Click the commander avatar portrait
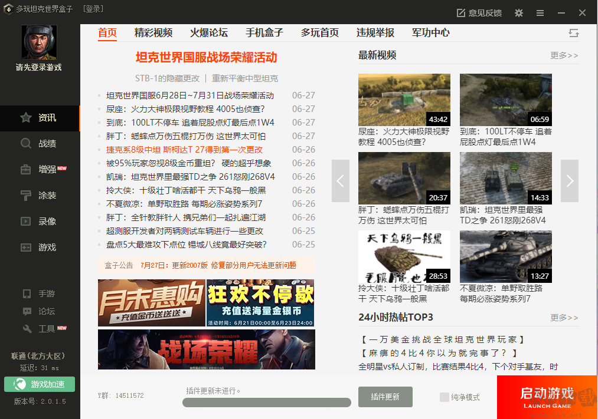Image resolution: width=598 pixels, height=419 pixels. (x=40, y=42)
